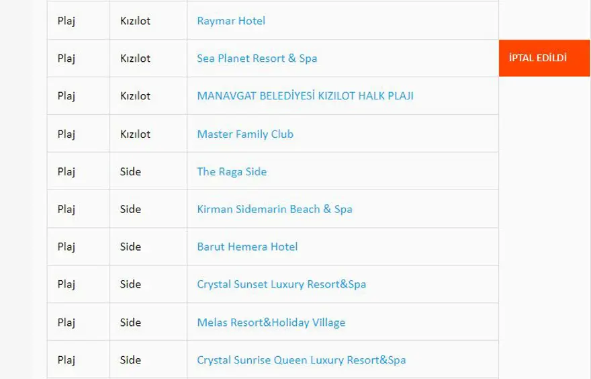Screen dimensions: 591x379
Task: Select Side cell in Kirman Sidemarin row
Action: pyautogui.click(x=130, y=209)
